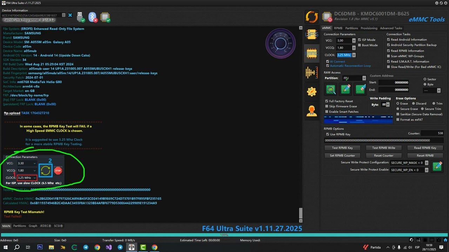Click the Reset Counter button
Viewport: 449px width, 252px height.
click(383, 155)
